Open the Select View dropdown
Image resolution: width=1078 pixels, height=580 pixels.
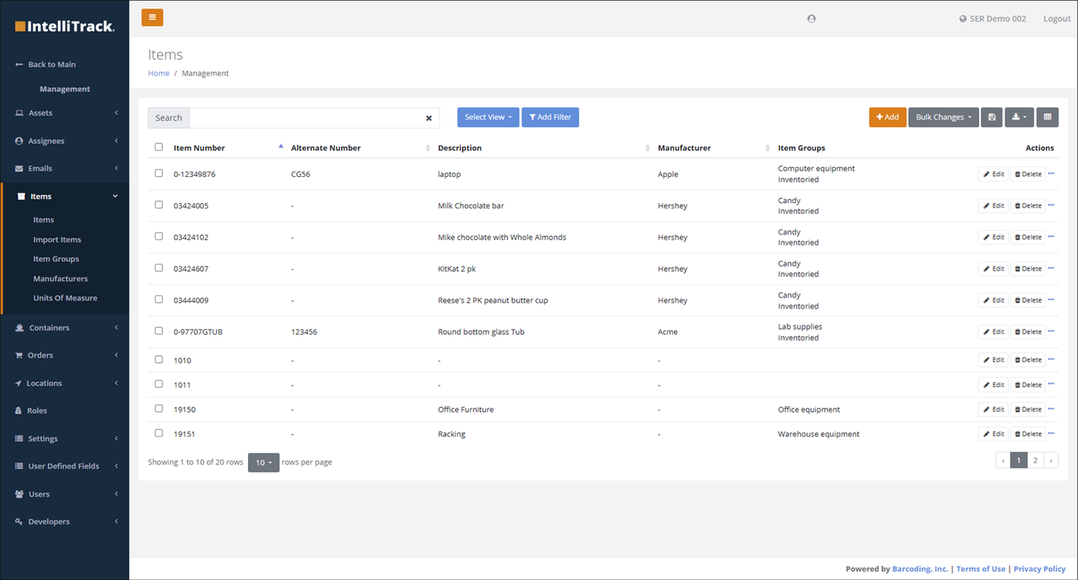point(488,117)
